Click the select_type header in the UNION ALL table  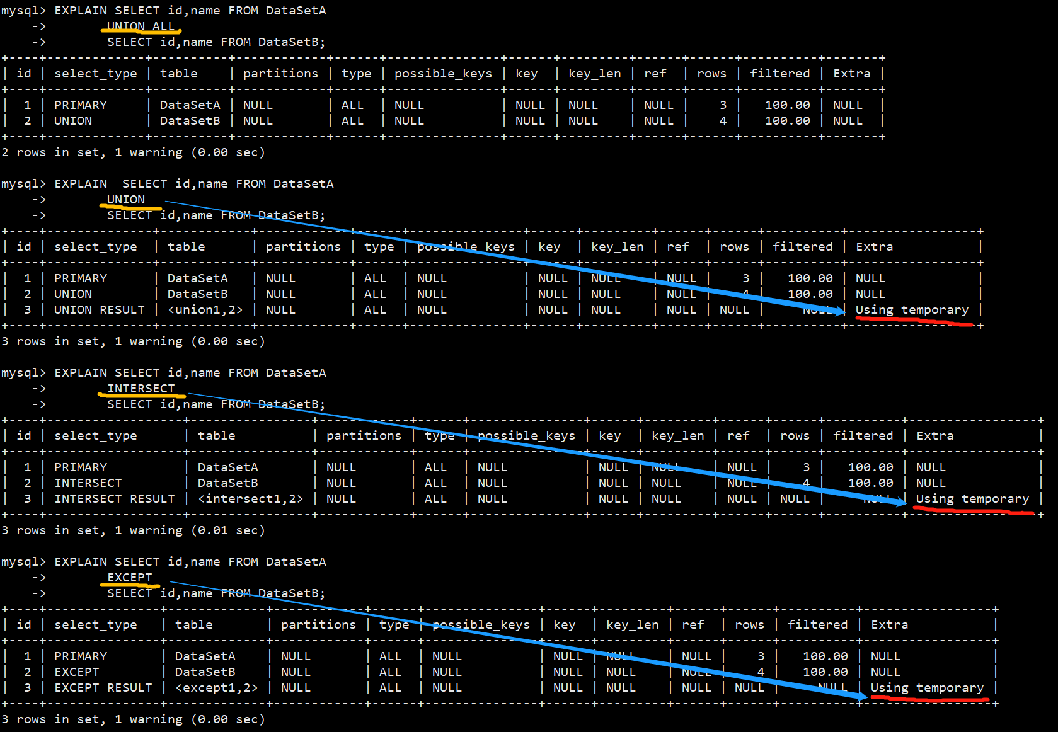point(96,74)
